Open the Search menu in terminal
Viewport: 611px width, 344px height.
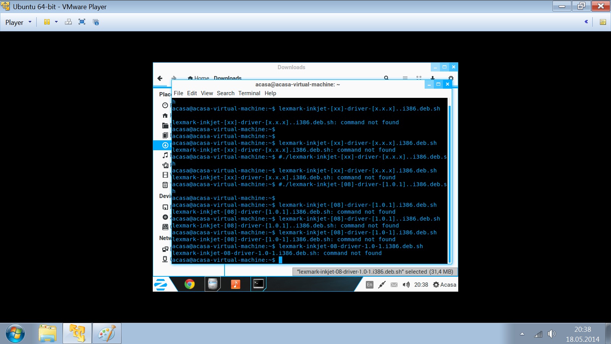[x=225, y=93]
